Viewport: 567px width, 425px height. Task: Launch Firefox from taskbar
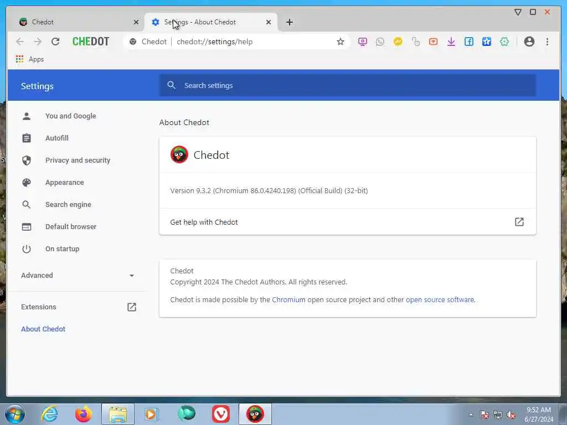[83, 414]
